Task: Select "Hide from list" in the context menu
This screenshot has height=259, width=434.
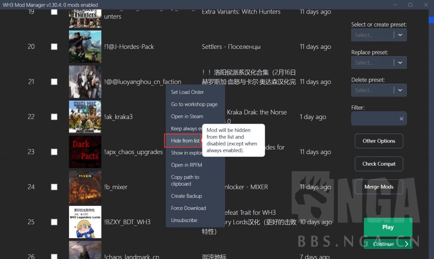Action: point(183,141)
